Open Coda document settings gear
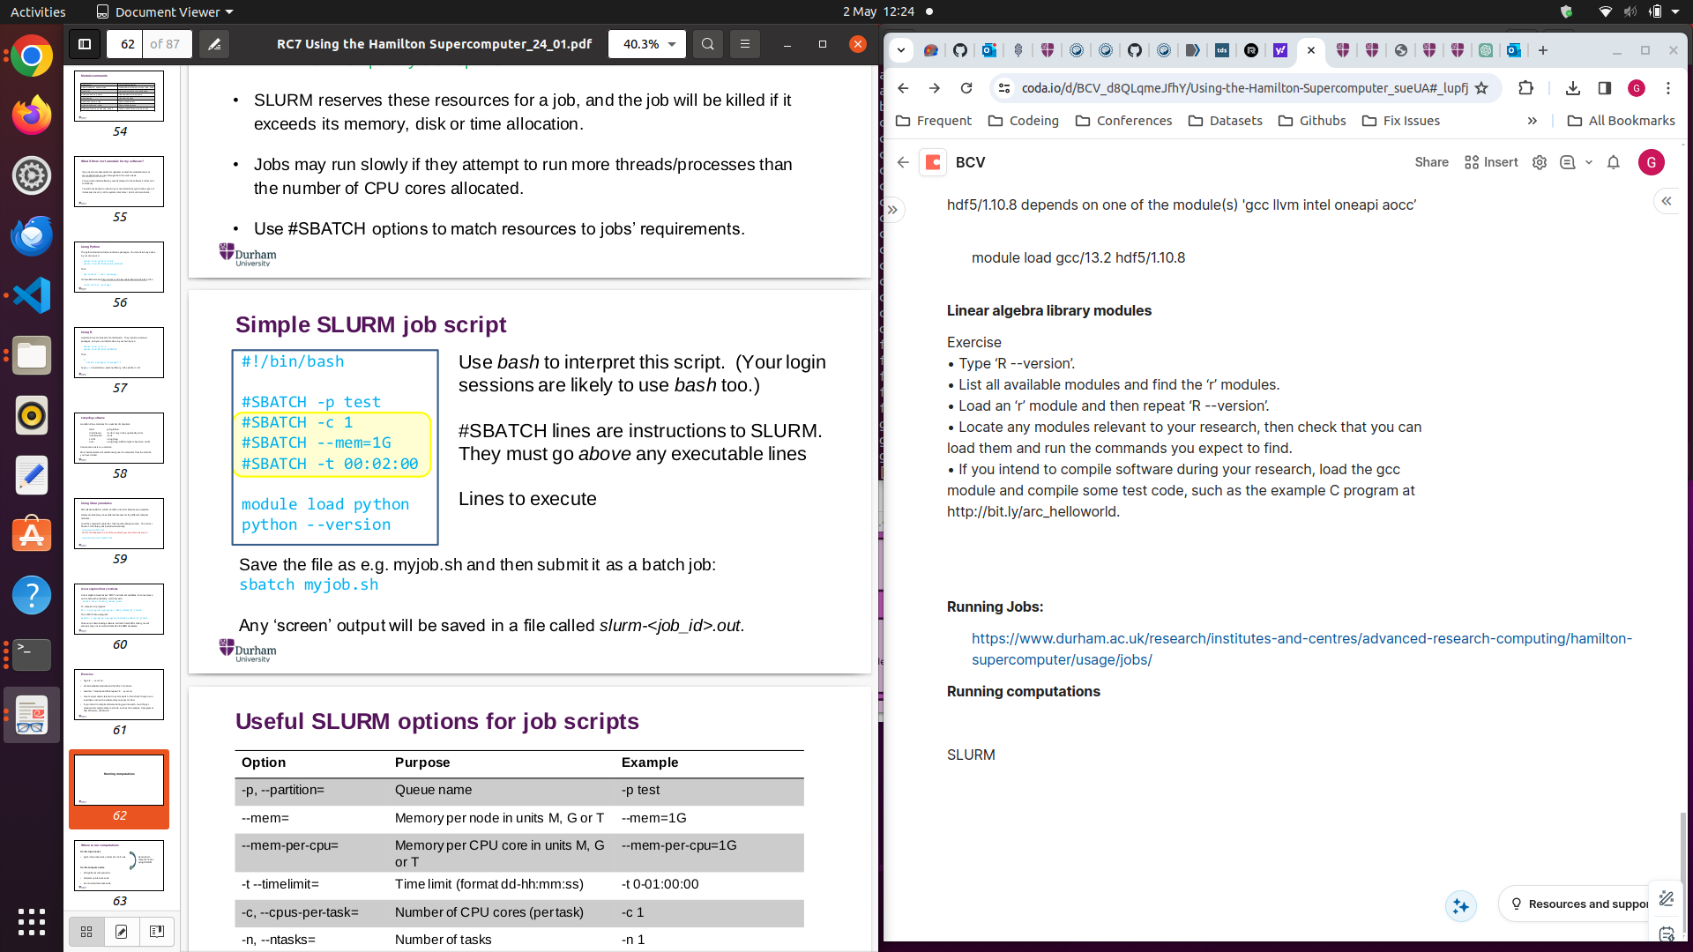Screen dimensions: 1693x952 (x=1539, y=162)
